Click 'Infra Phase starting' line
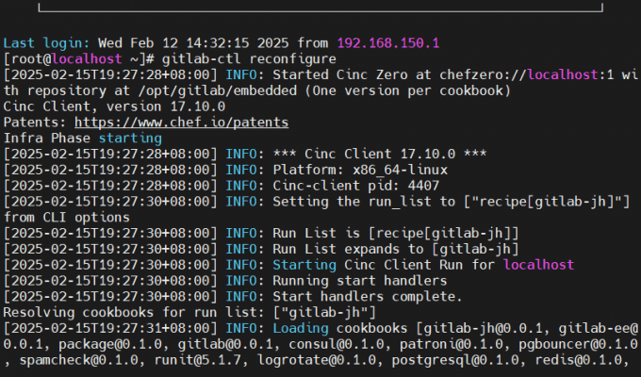Image resolution: width=641 pixels, height=377 pixels. pyautogui.click(x=83, y=139)
